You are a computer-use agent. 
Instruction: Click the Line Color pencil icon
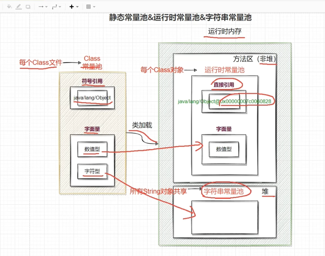coord(19,6)
